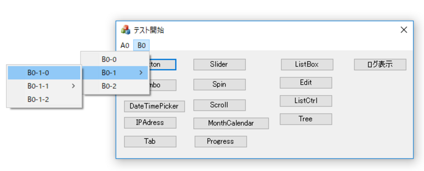
Task: Close the テスト開始 window
Action: (x=404, y=30)
